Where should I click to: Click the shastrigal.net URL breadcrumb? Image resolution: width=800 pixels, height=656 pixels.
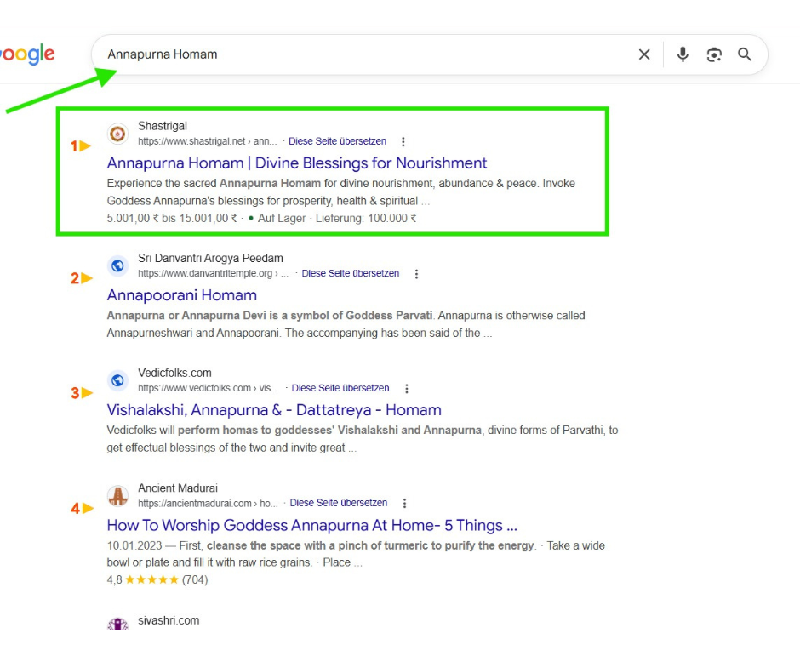click(x=207, y=141)
